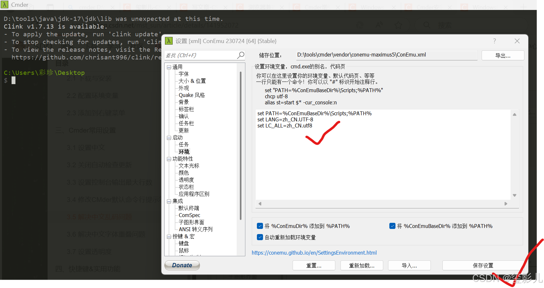This screenshot has height=288, width=544.
Task: Open Quake 风格 settings page
Action: 192,95
